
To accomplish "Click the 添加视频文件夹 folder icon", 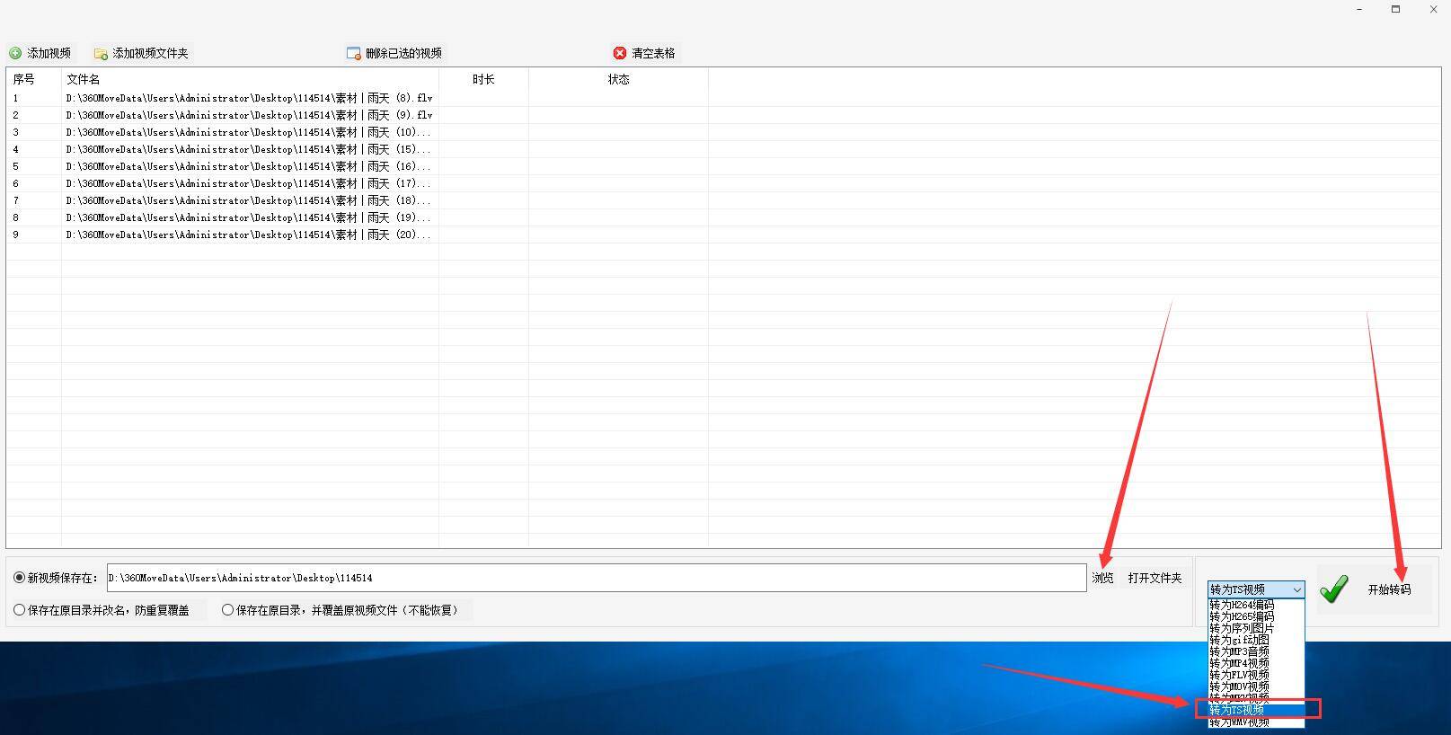I will 101,54.
